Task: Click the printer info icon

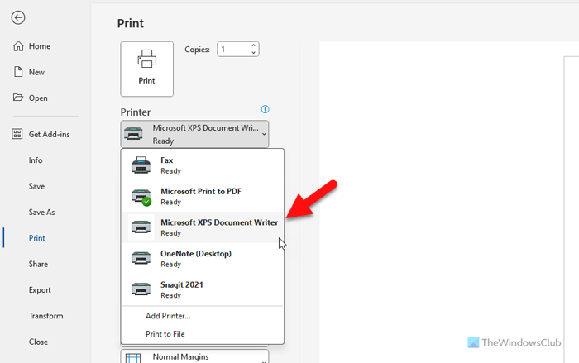Action: click(265, 109)
